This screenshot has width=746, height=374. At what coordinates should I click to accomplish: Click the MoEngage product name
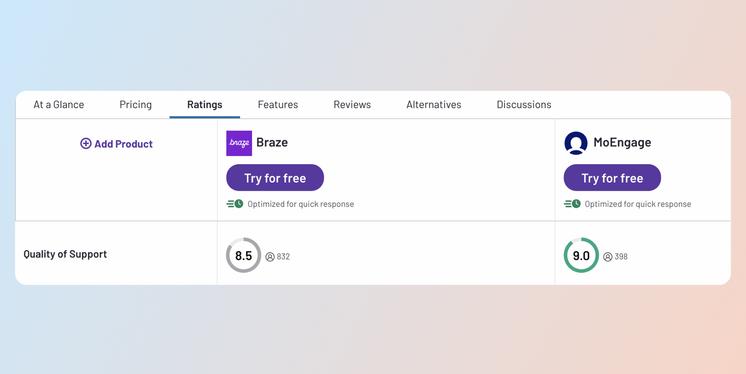pos(622,142)
